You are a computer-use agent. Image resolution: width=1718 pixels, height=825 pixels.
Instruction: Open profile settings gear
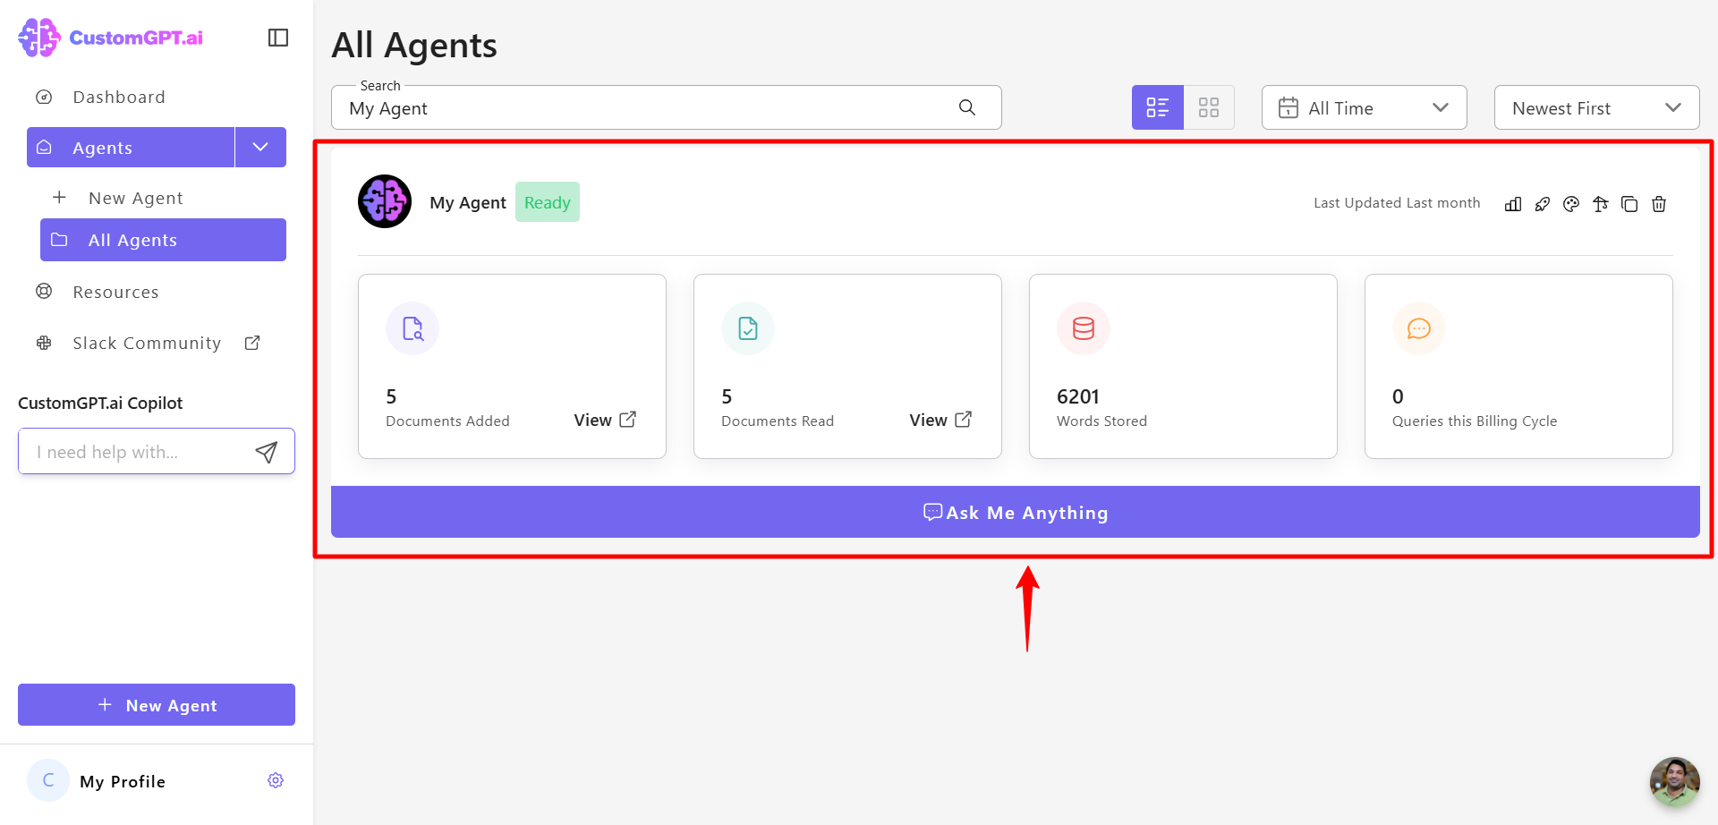click(x=276, y=781)
